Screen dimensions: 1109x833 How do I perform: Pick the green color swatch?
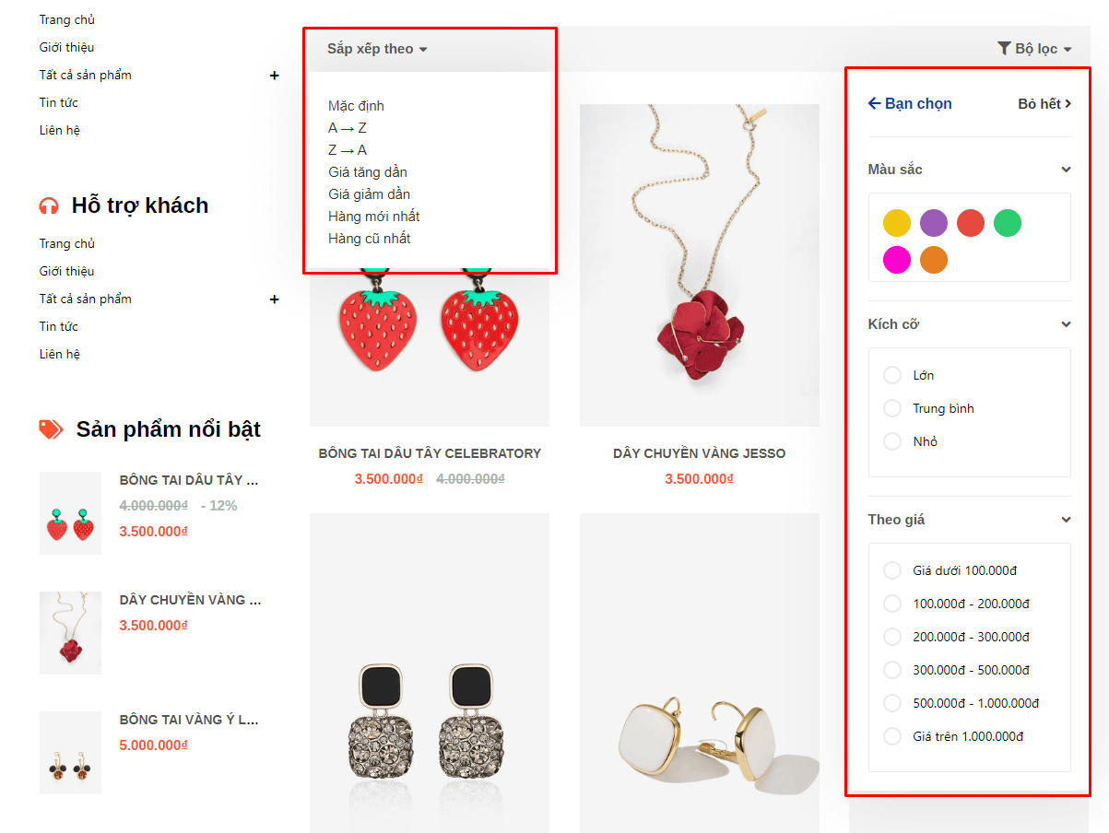coord(1008,223)
